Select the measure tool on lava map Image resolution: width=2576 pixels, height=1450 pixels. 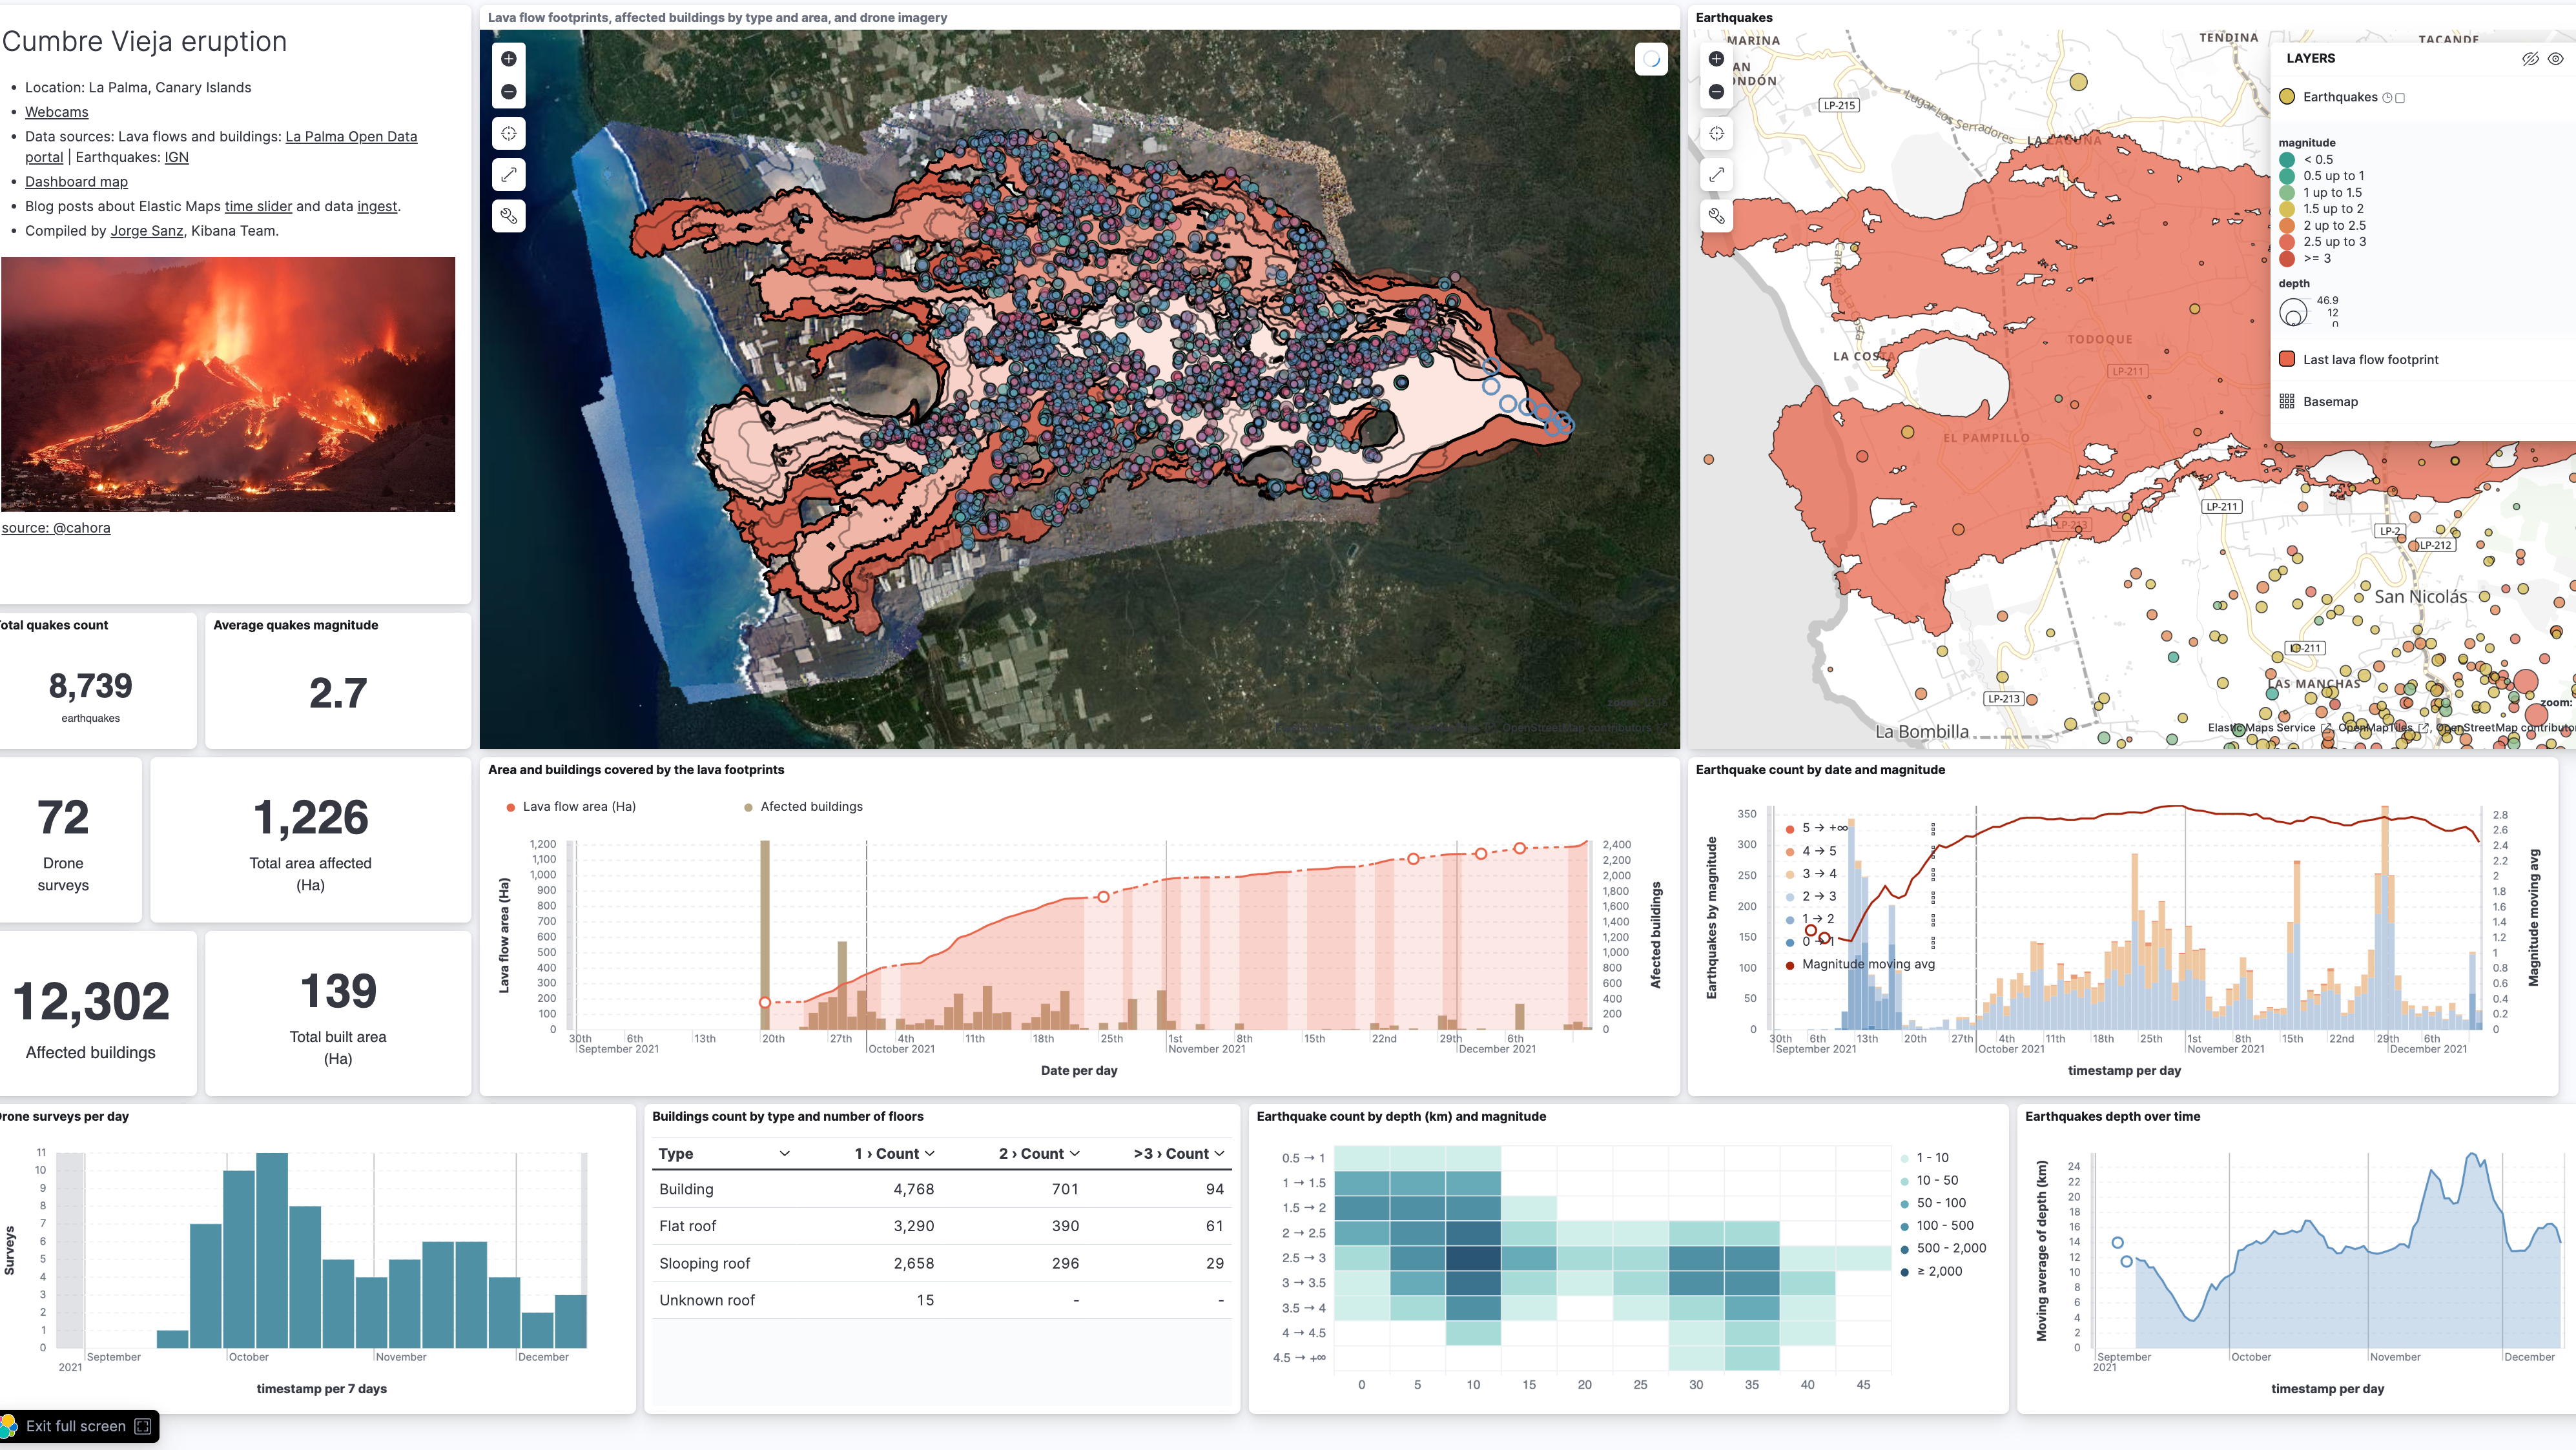(x=511, y=177)
